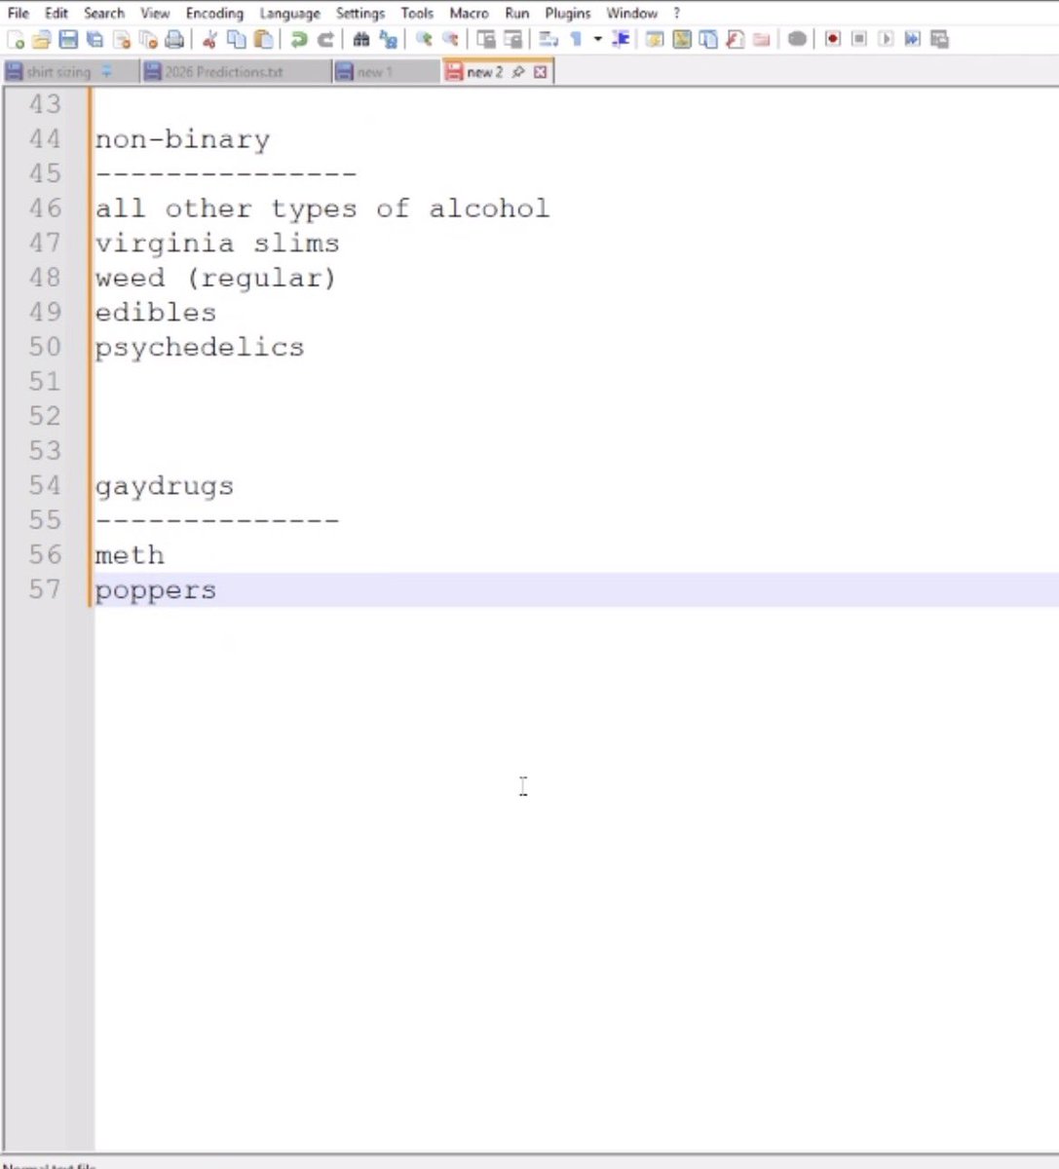
Task: Zoom out with the magnifier minus icon
Action: pyautogui.click(x=450, y=40)
